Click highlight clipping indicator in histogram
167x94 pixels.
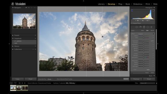(x=153, y=10)
